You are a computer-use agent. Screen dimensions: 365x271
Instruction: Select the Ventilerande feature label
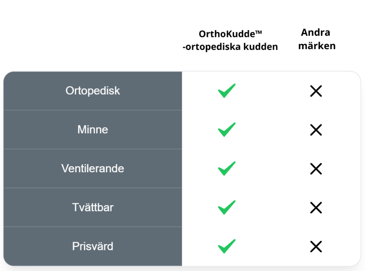[x=92, y=168]
